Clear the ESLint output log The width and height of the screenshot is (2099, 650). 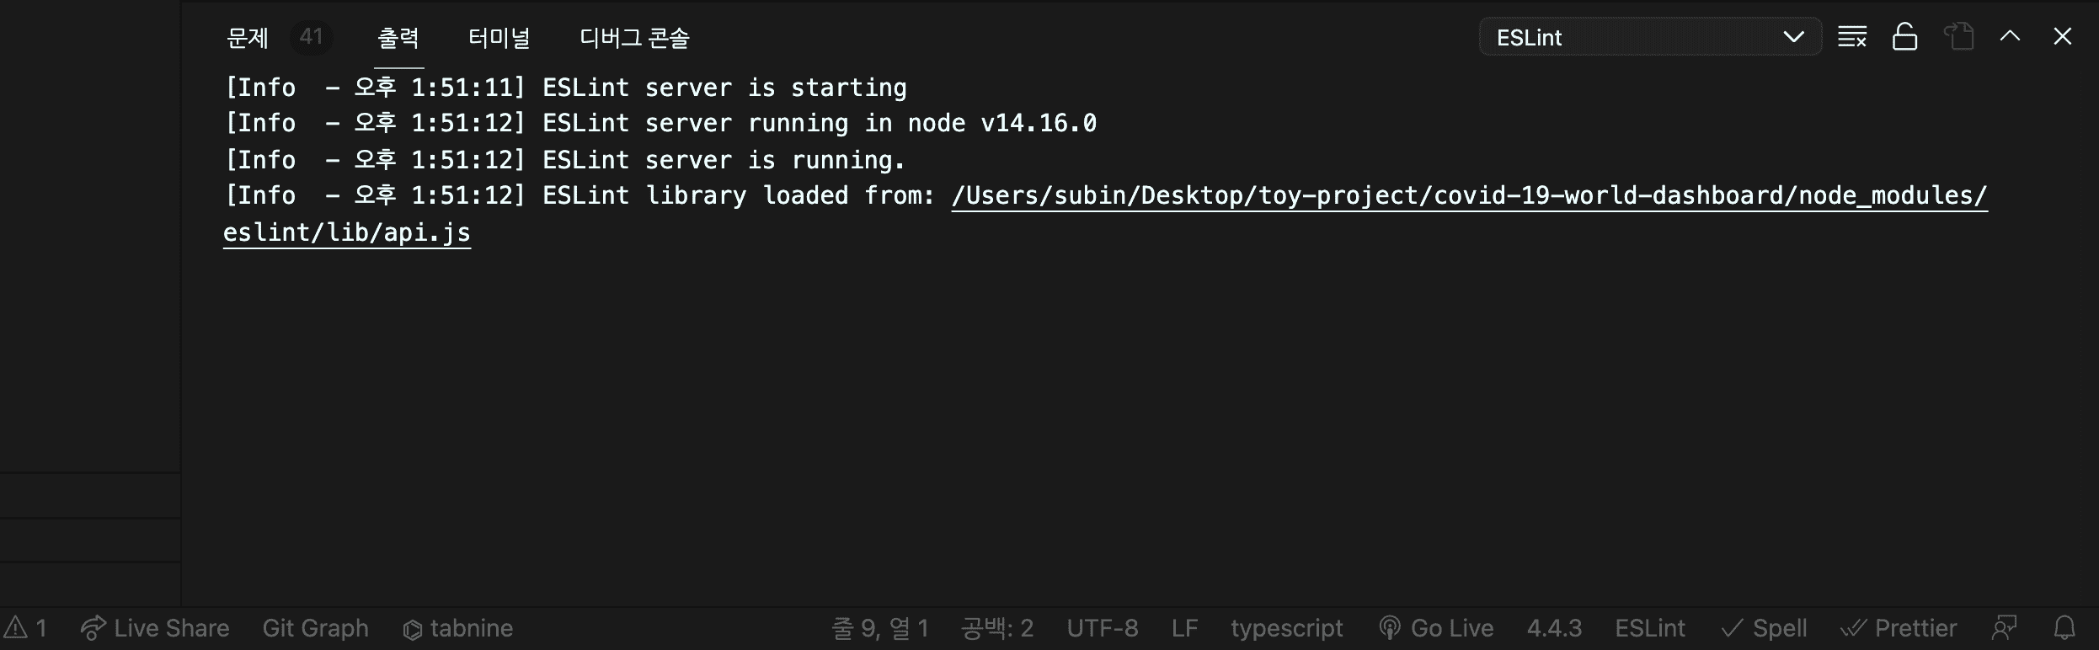click(1852, 37)
